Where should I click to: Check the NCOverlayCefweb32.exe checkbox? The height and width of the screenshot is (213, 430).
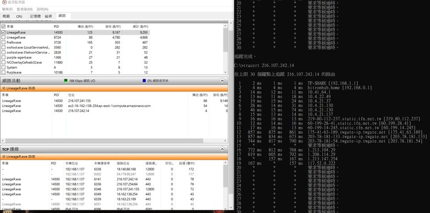[x=3, y=62]
